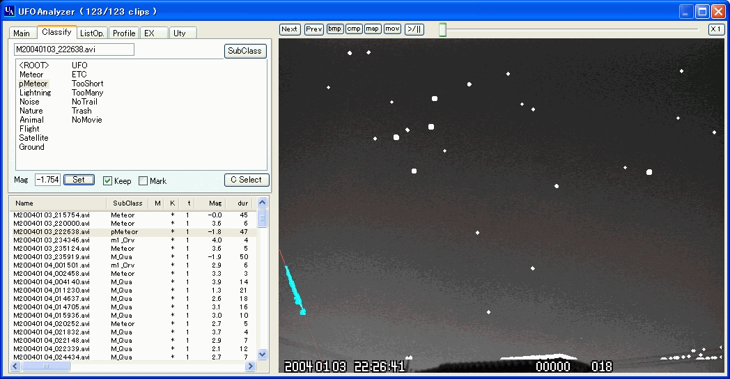The height and width of the screenshot is (379, 730).
Task: Open the Uty tab
Action: 180,33
